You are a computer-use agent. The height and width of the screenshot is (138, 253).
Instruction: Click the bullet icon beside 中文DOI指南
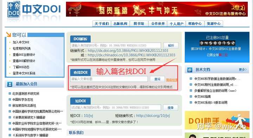(x=191, y=97)
